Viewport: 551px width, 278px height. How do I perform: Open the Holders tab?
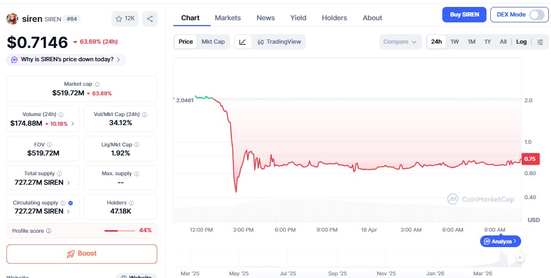pyautogui.click(x=335, y=18)
